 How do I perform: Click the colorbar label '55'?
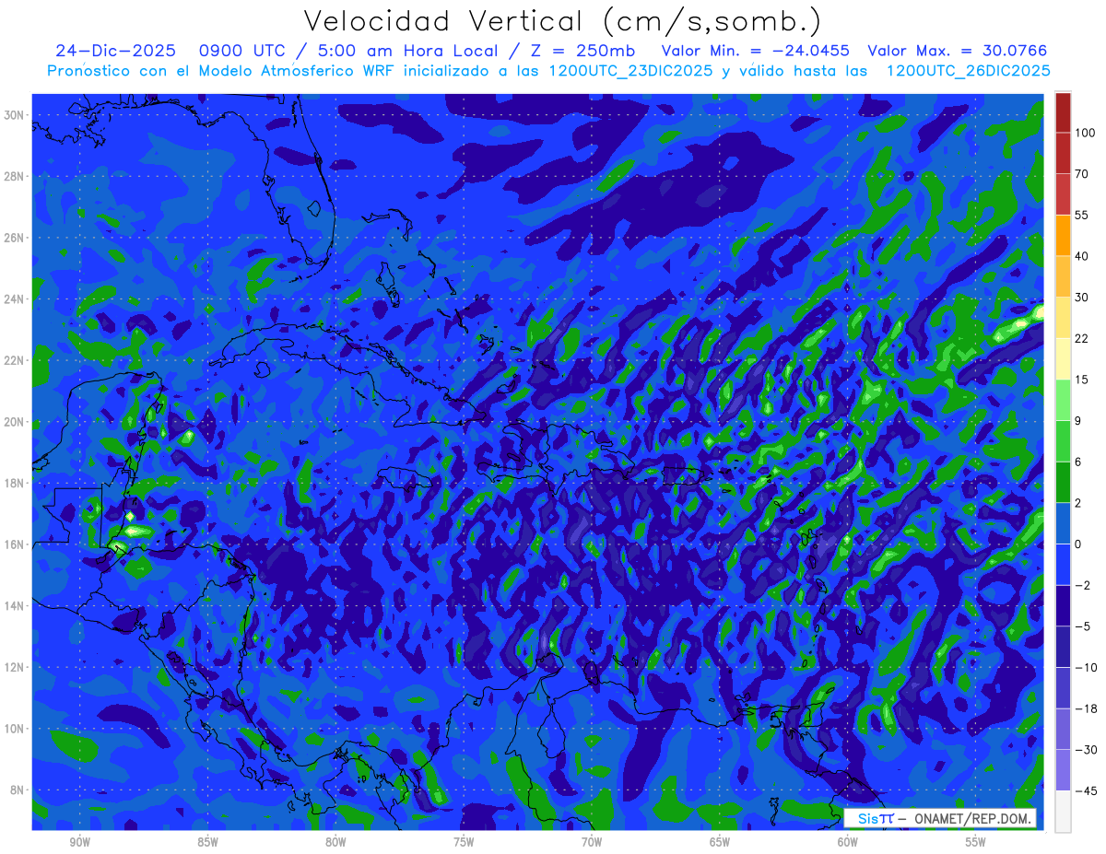pos(1082,215)
